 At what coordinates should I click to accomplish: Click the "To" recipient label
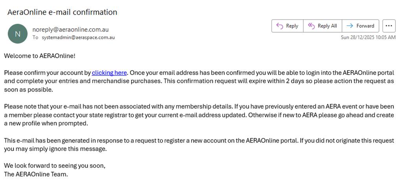[35, 37]
